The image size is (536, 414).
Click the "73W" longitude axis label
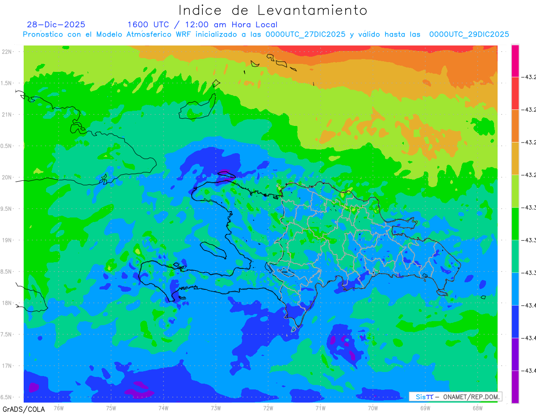(x=216, y=408)
